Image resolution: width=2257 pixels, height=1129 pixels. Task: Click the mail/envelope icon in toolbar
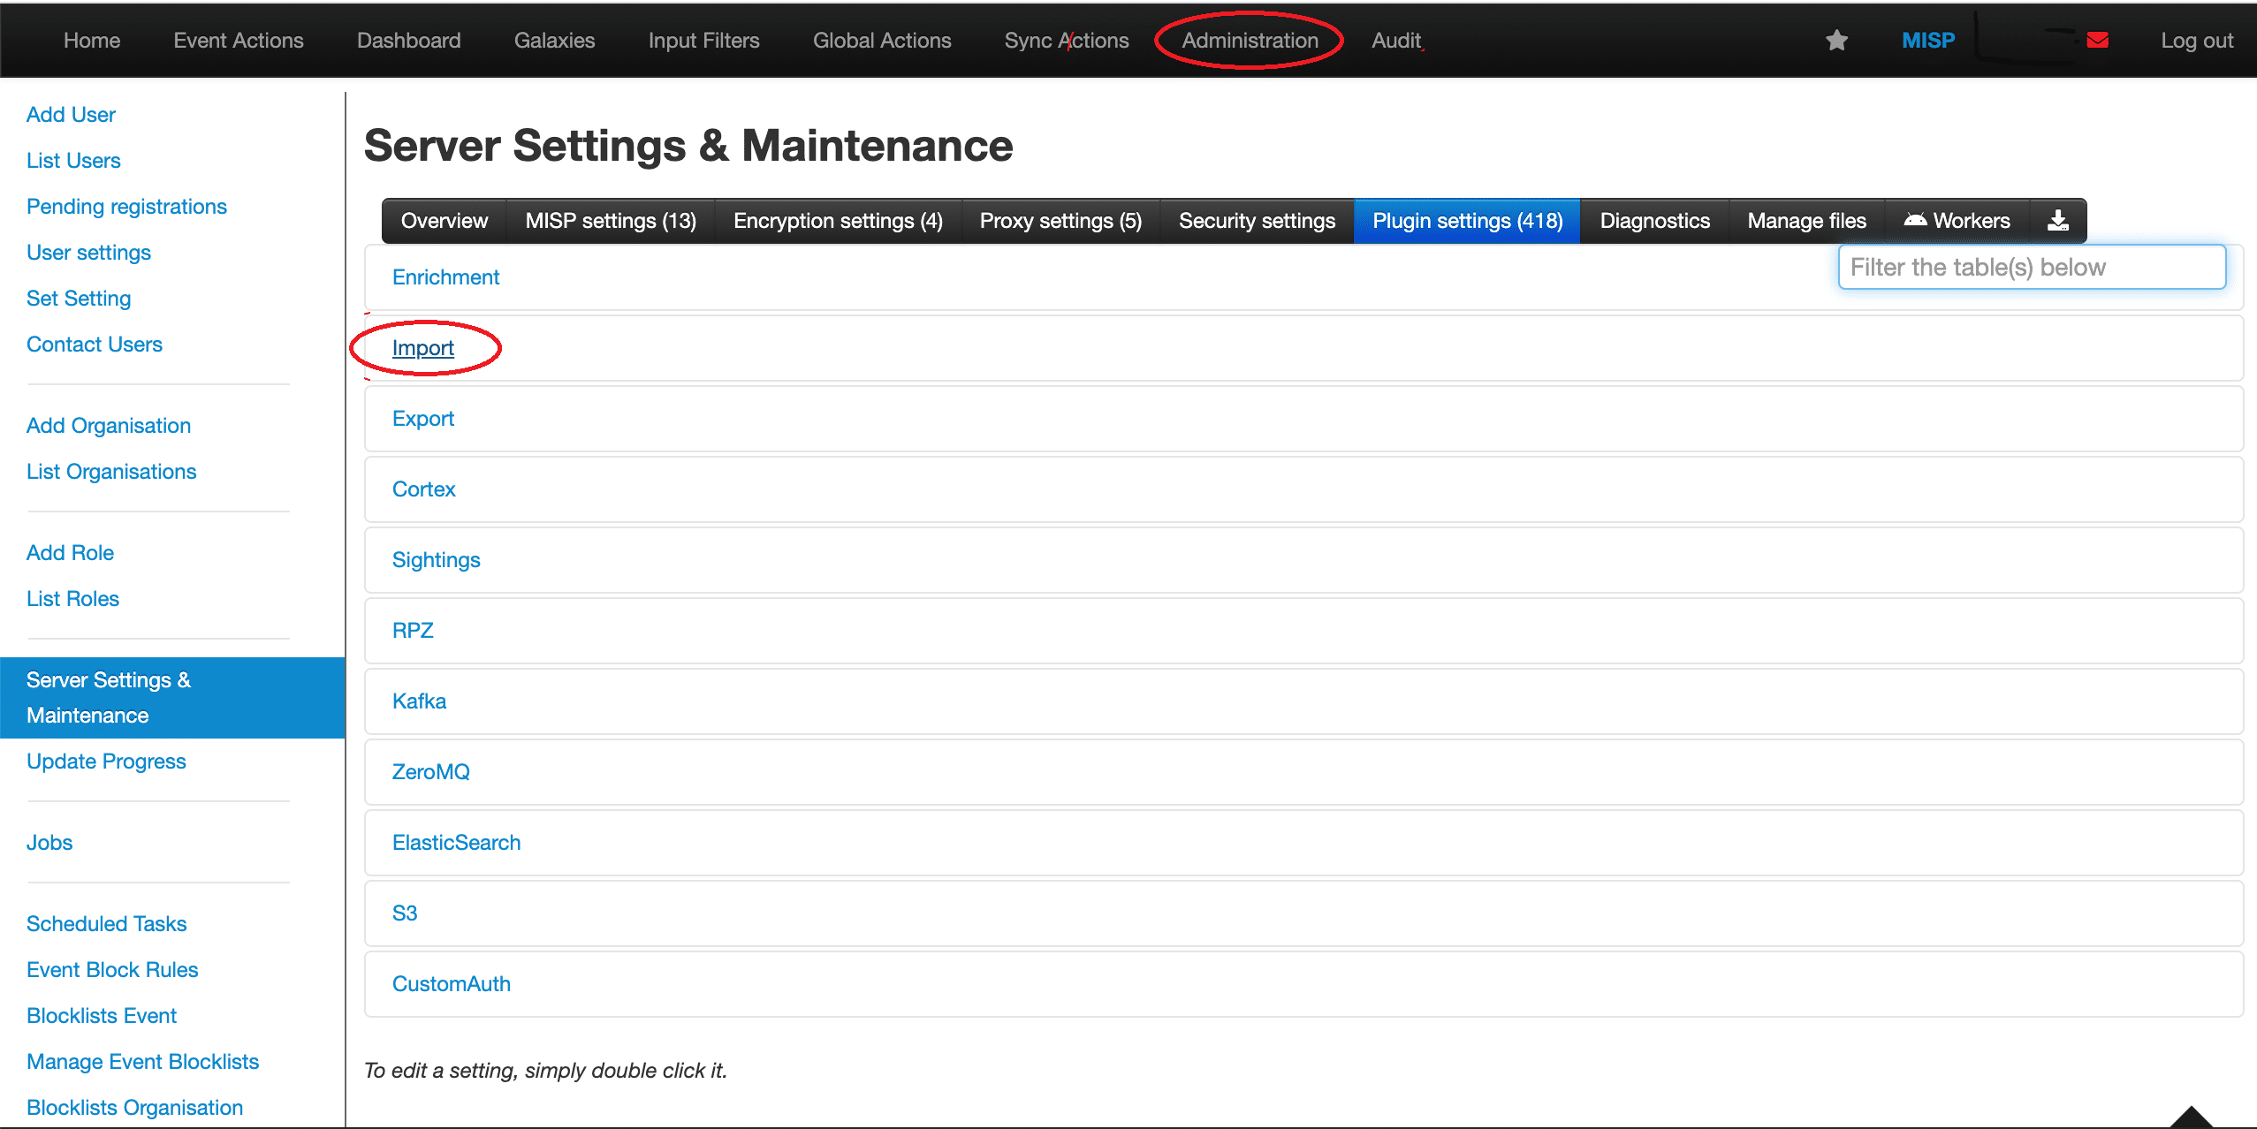(2099, 39)
